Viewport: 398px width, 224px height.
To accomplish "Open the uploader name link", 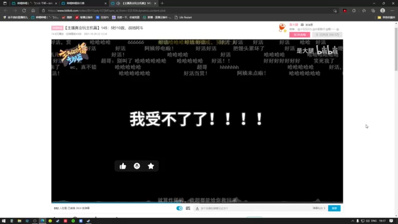I will 294,24.
